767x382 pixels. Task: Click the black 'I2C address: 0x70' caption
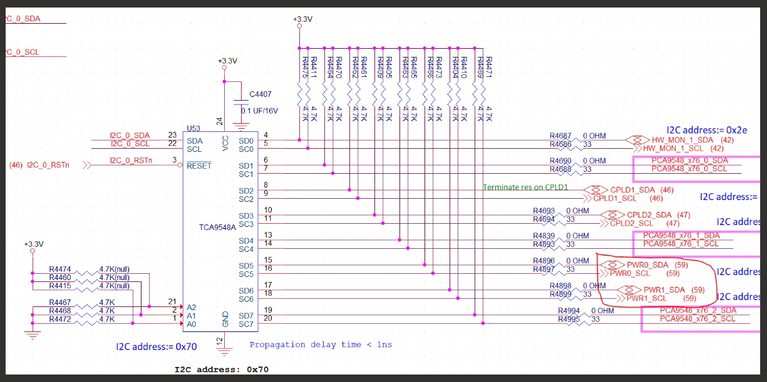pos(222,369)
